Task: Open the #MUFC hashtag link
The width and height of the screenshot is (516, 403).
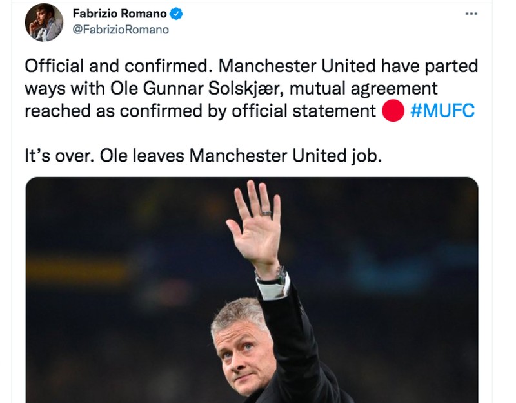Action: pos(442,111)
